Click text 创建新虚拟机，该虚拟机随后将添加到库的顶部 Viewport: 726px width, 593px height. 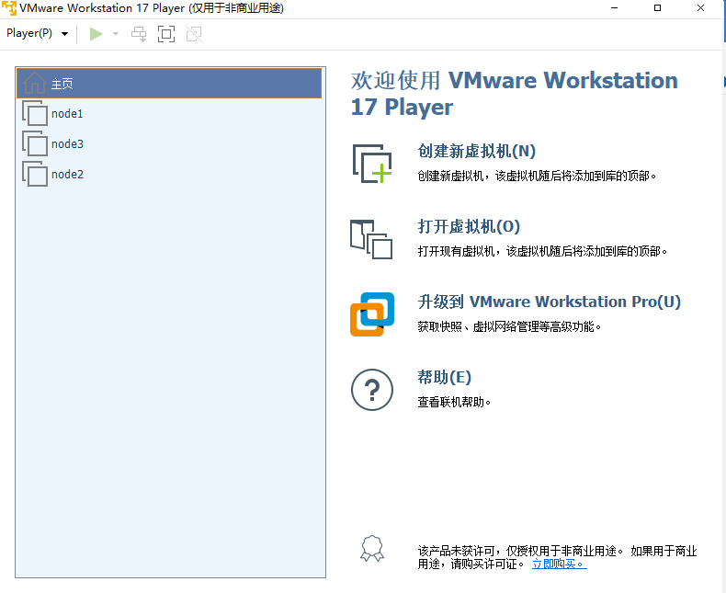[x=537, y=176]
